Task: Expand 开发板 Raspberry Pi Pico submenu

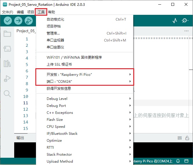Action: (85, 75)
